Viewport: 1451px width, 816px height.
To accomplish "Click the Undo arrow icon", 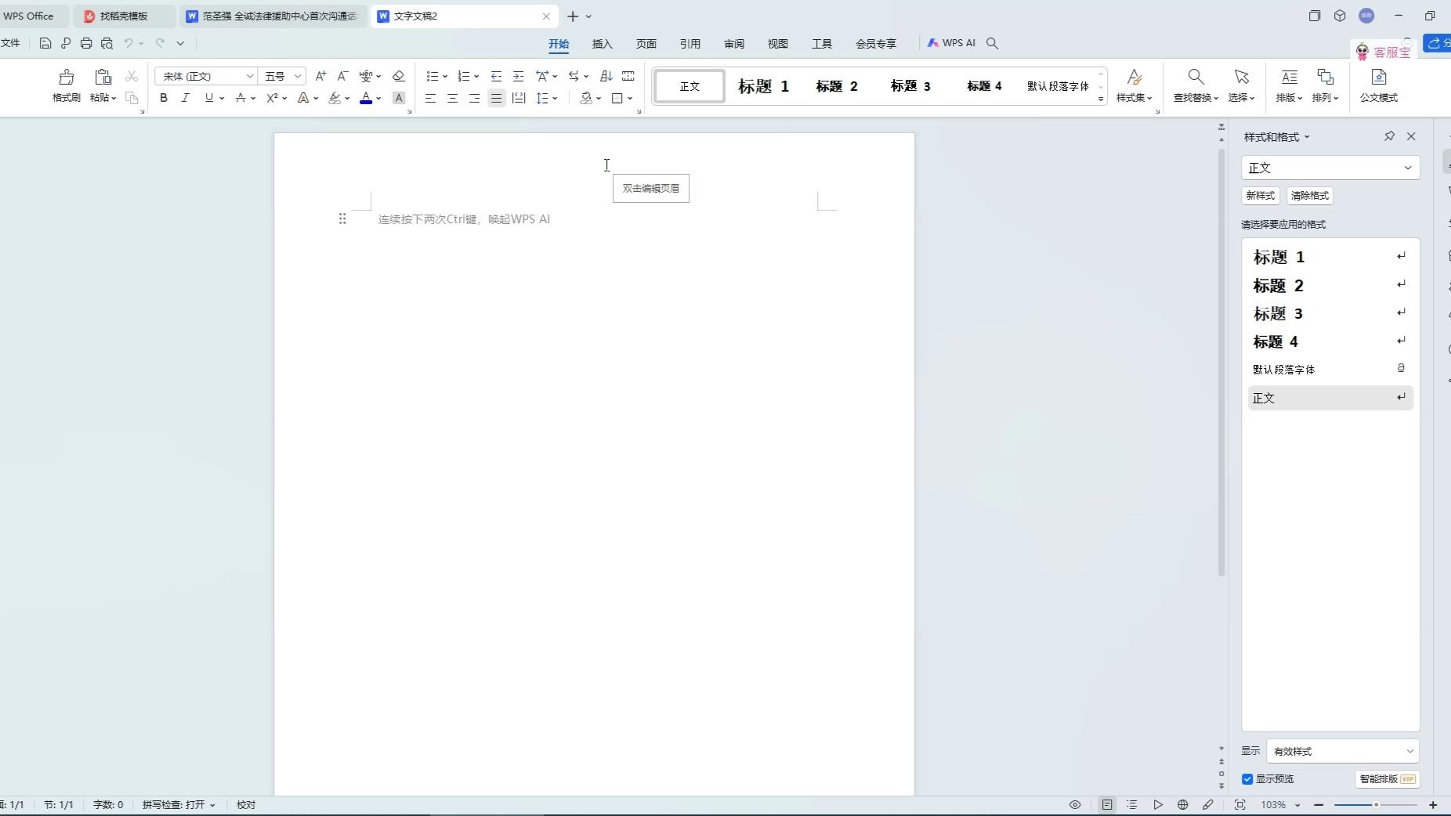I will pos(128,43).
